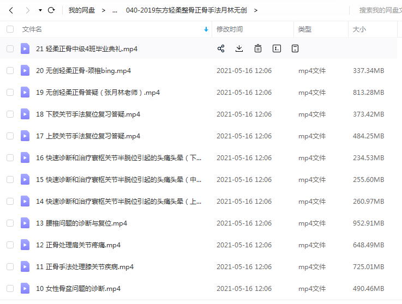Check the box for 10 女性骨盆问题的诊断
Screen dimensions: 402x304
10,288
